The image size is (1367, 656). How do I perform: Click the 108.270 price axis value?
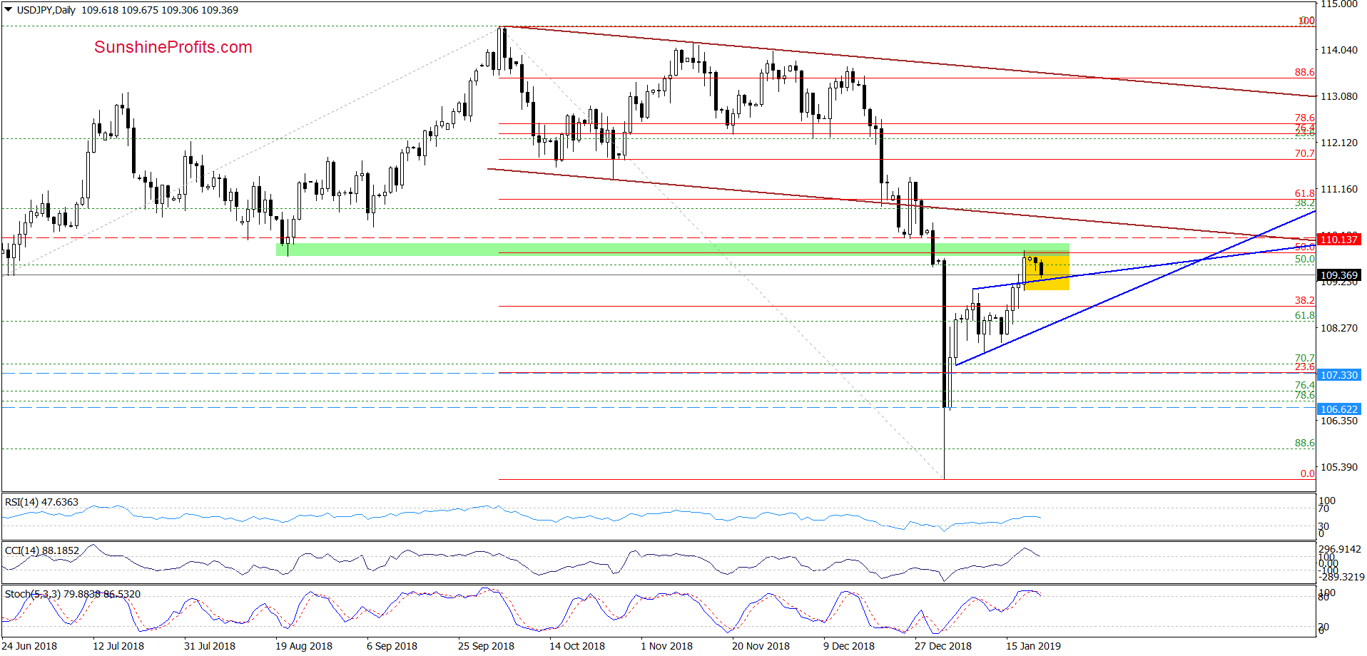point(1339,328)
